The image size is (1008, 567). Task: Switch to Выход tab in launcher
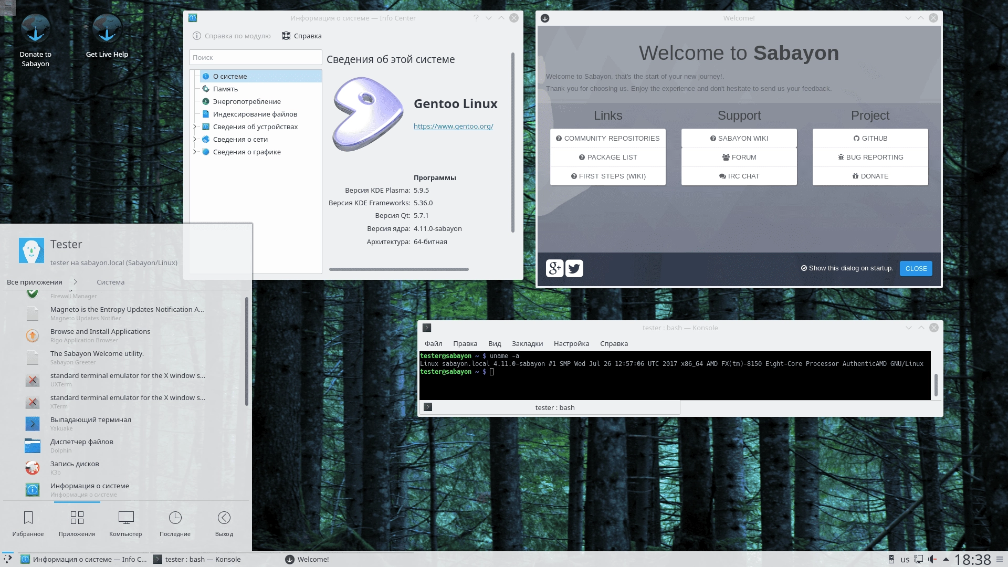[x=224, y=524]
